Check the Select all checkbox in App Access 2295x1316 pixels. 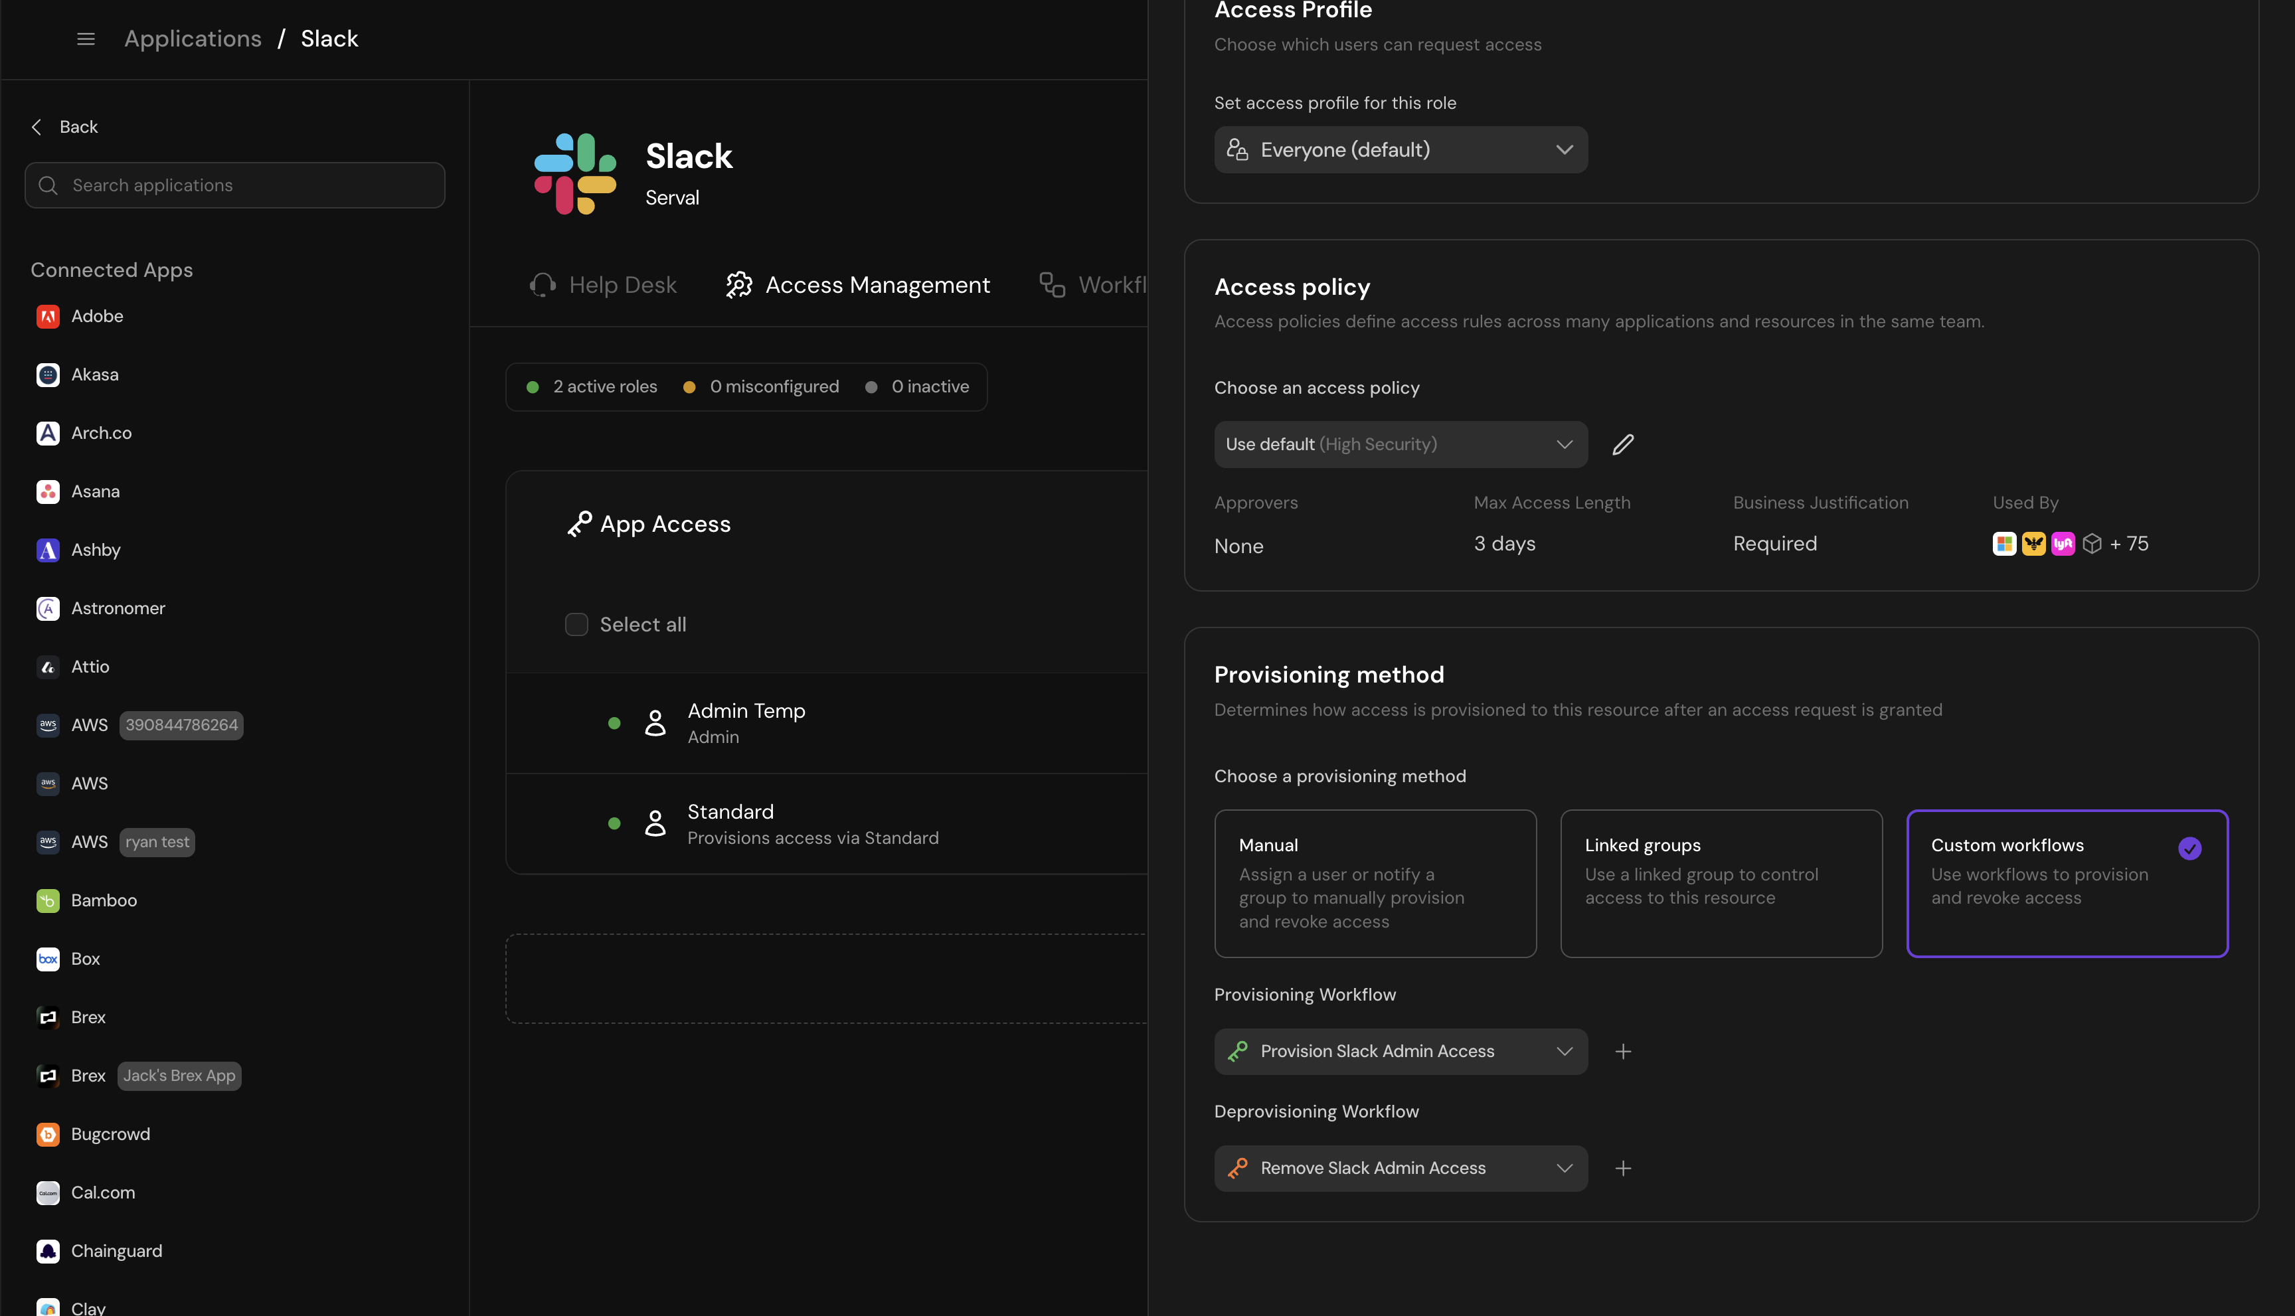coord(576,623)
